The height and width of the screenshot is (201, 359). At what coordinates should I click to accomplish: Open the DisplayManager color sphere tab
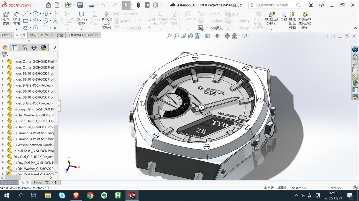44,48
